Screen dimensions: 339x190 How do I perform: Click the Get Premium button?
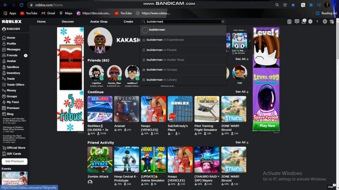14,161
